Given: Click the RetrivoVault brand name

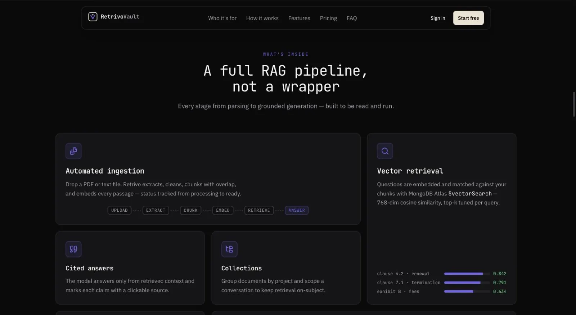Looking at the screenshot, I should [x=120, y=17].
